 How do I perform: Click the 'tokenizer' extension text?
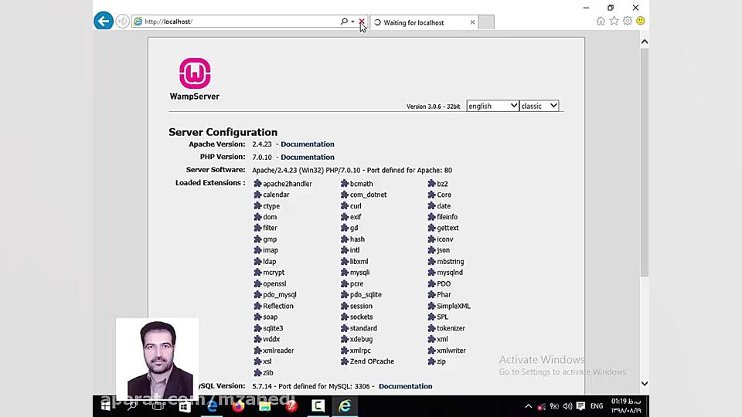(451, 328)
